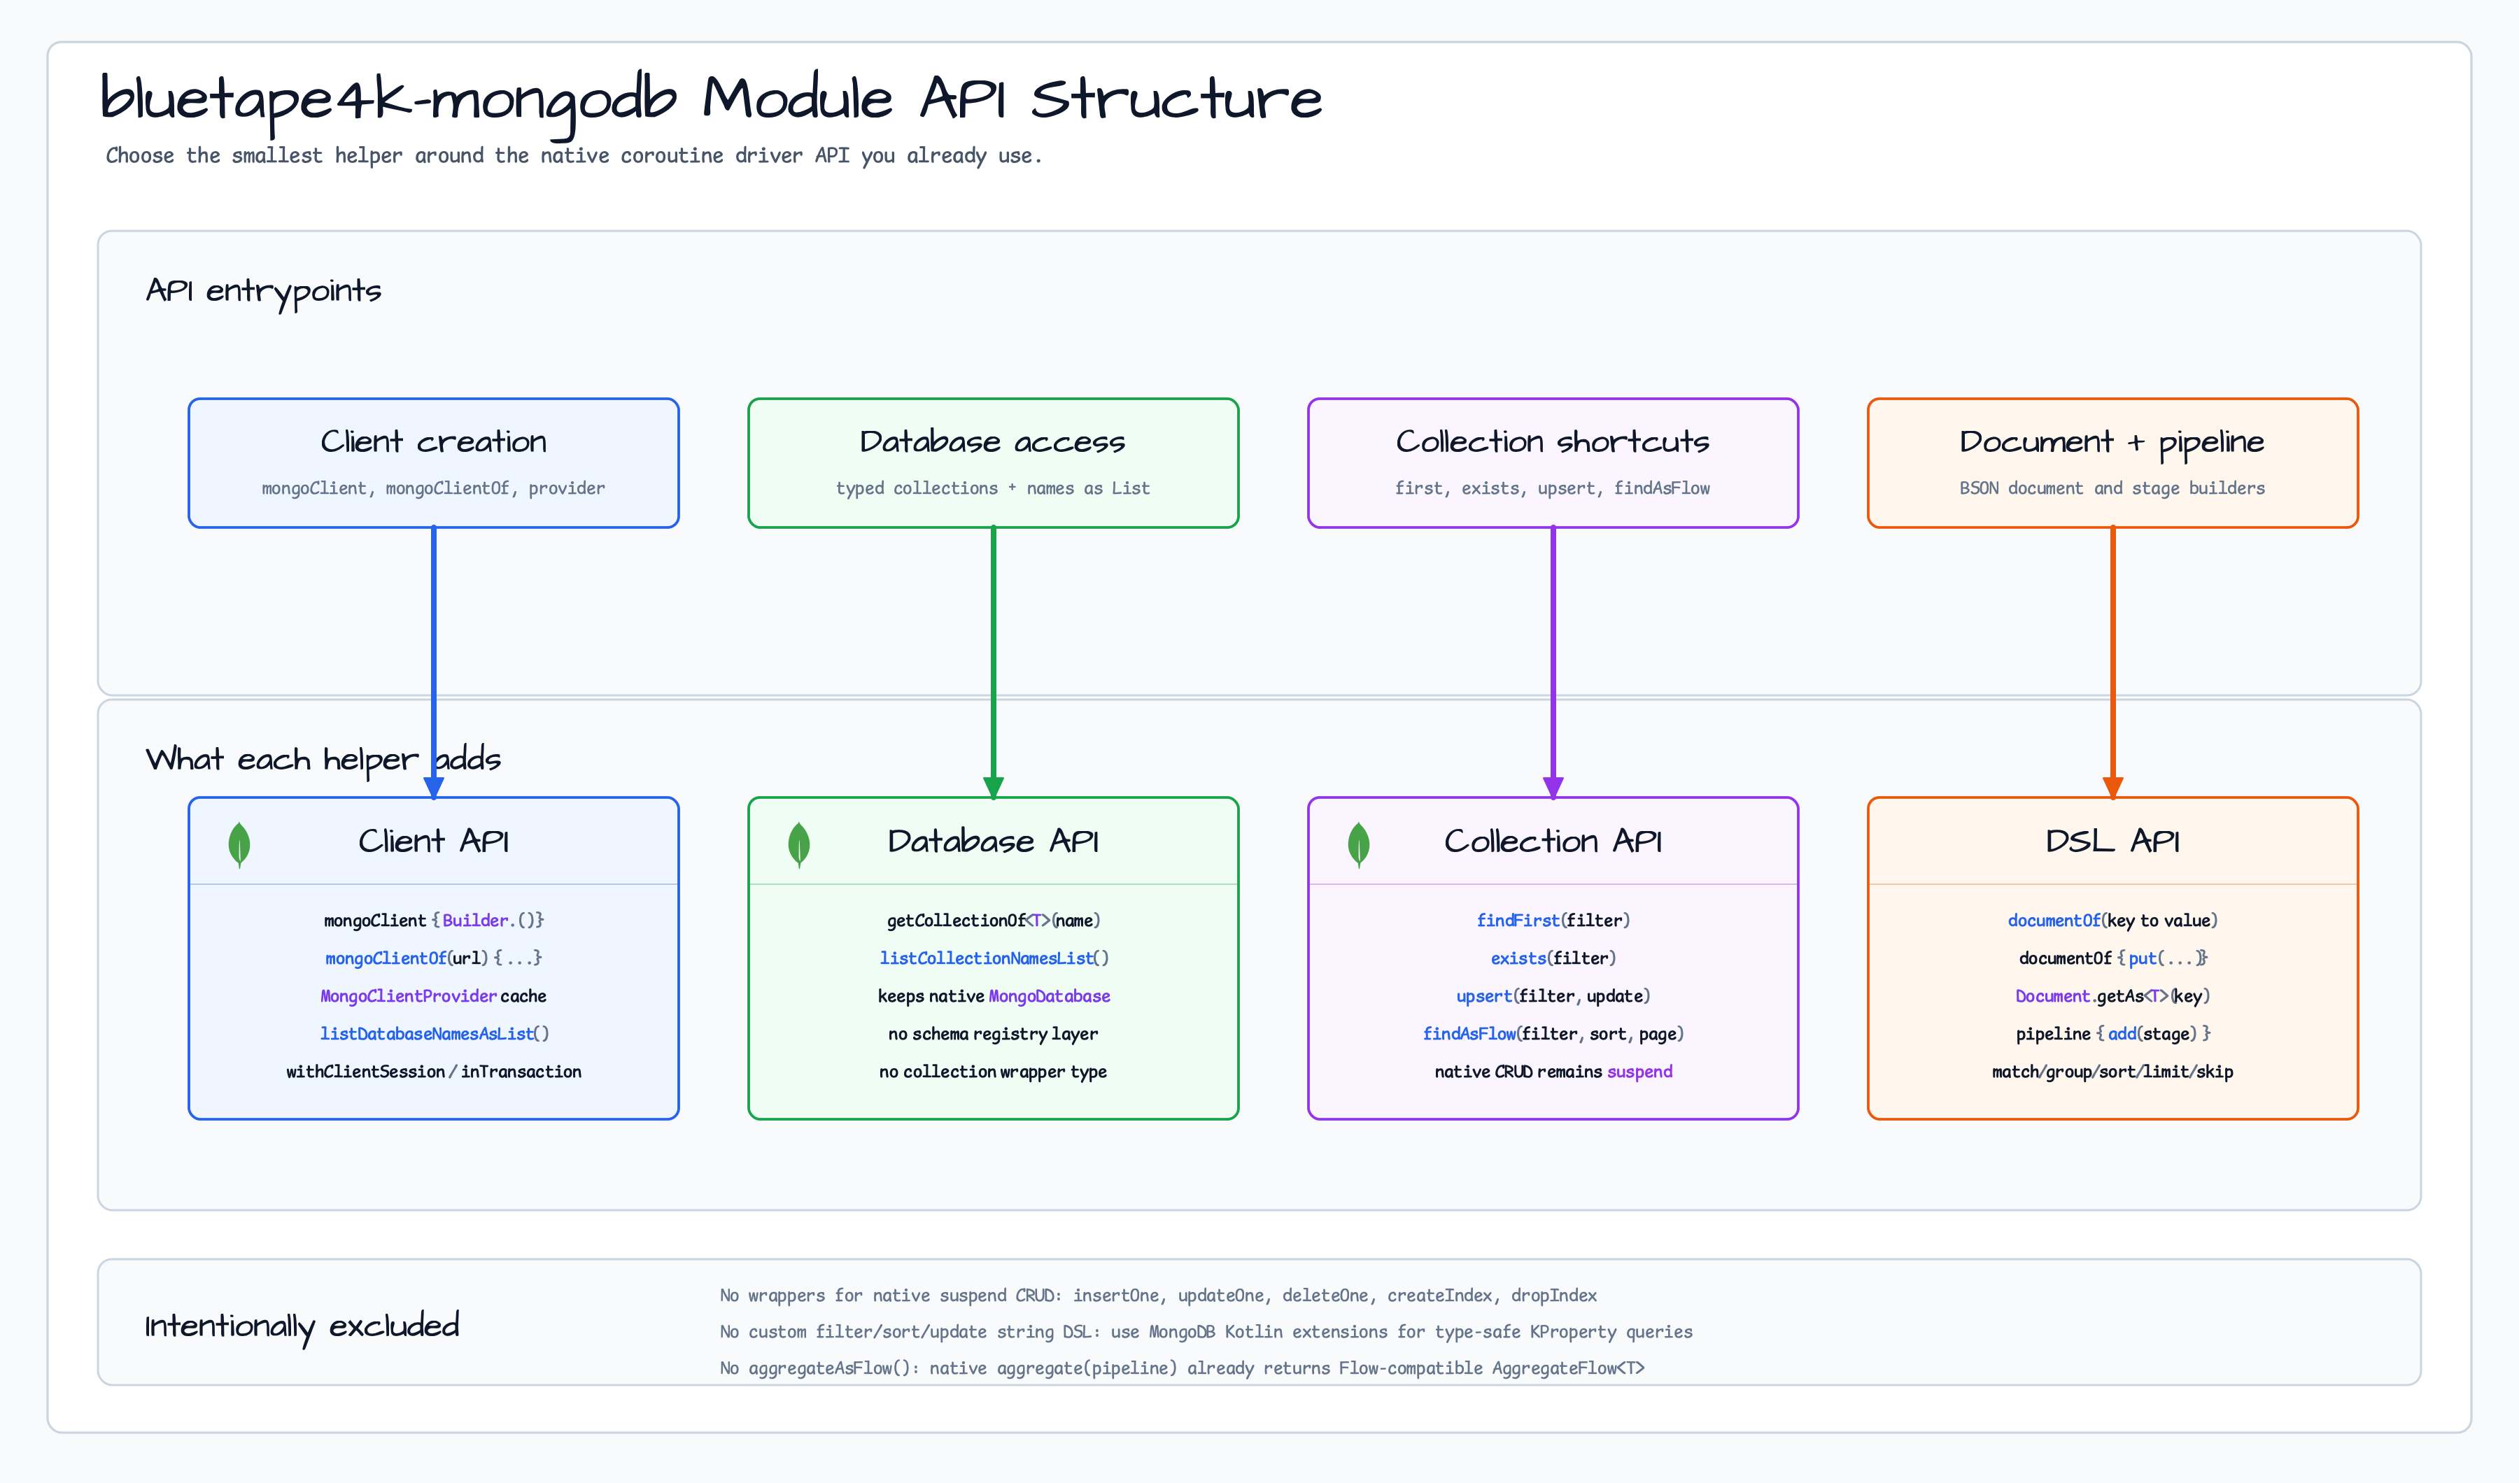Click the 'No aggregateAsFlow()' note
This screenshot has width=2519, height=1483.
1183,1369
